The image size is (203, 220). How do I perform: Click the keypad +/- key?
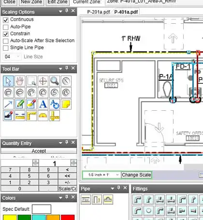[x=67, y=182]
